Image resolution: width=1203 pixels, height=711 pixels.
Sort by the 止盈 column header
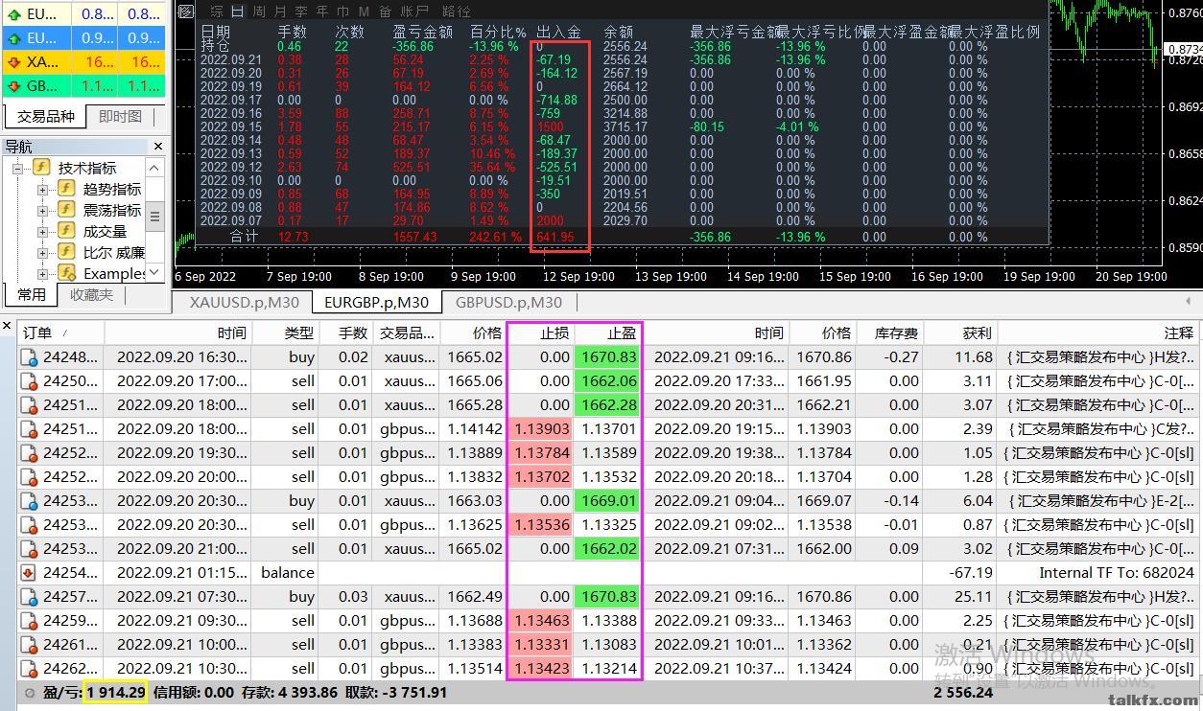point(607,333)
